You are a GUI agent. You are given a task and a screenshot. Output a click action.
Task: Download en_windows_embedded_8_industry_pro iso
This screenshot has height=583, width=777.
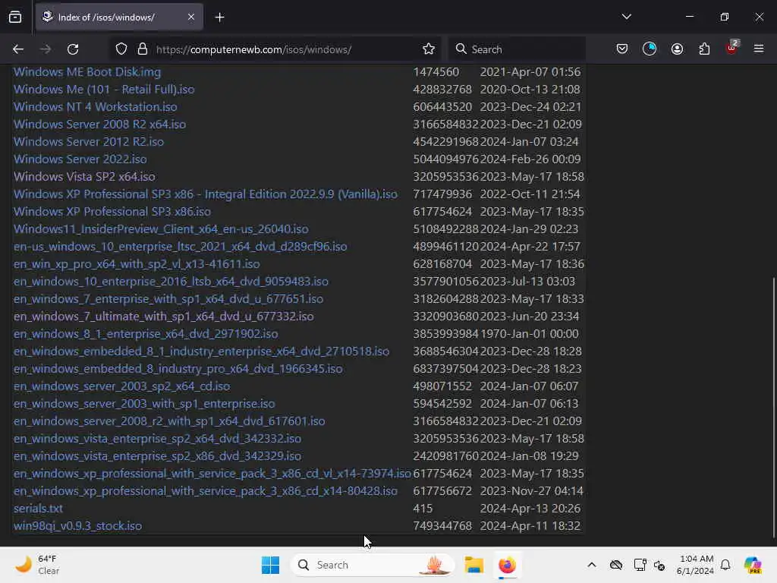(x=178, y=369)
